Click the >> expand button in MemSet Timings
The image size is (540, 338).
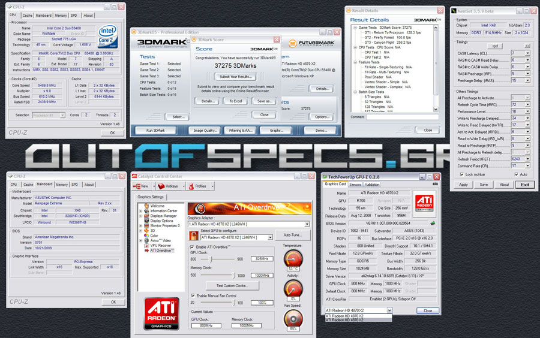click(527, 46)
